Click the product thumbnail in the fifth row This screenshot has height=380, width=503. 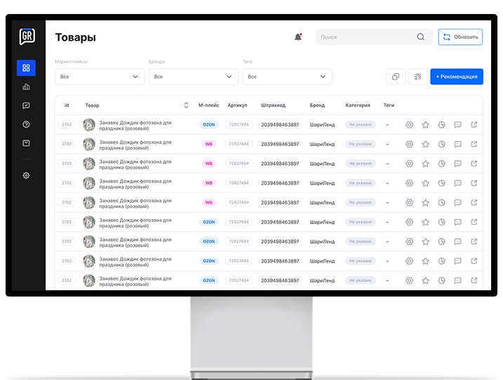(89, 203)
